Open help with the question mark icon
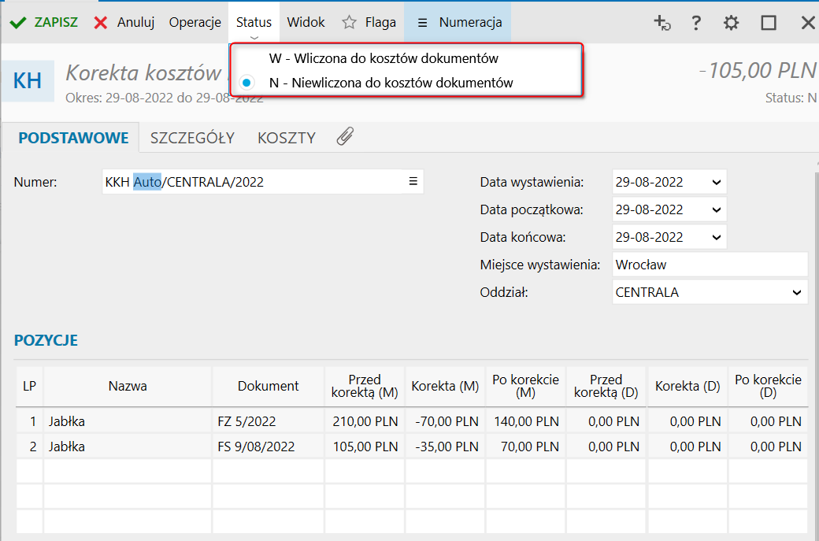 [695, 23]
